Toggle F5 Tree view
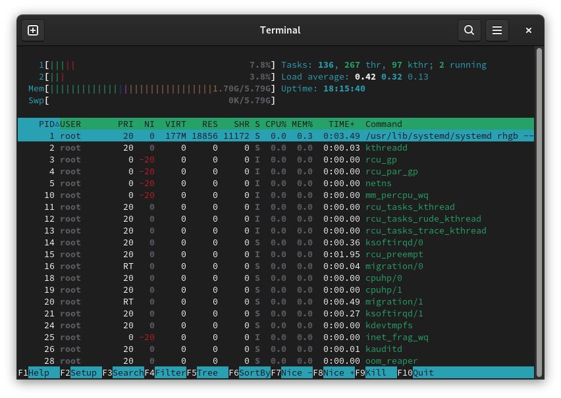The height and width of the screenshot is (398, 561). [x=207, y=372]
